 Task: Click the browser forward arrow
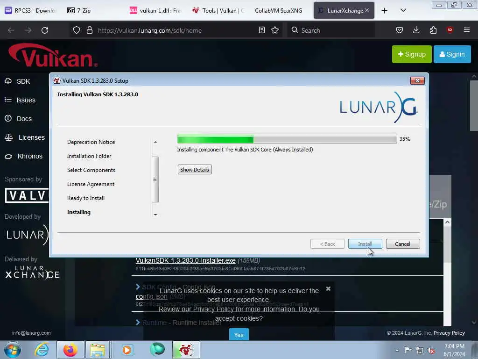pos(28,30)
